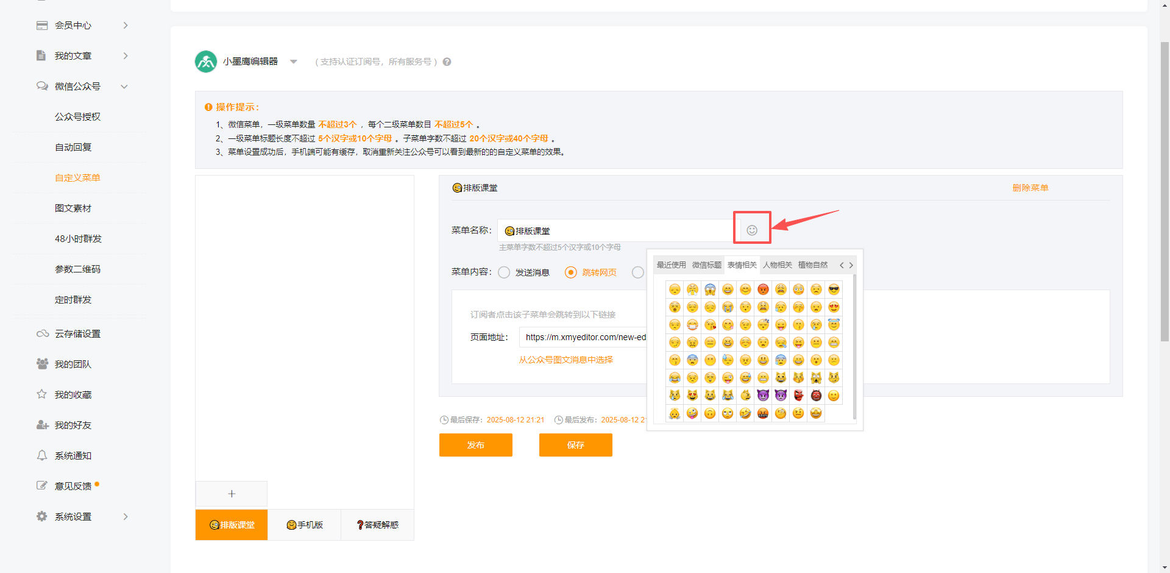The width and height of the screenshot is (1170, 573).
Task: Insert the screaming face emoji
Action: coord(710,290)
